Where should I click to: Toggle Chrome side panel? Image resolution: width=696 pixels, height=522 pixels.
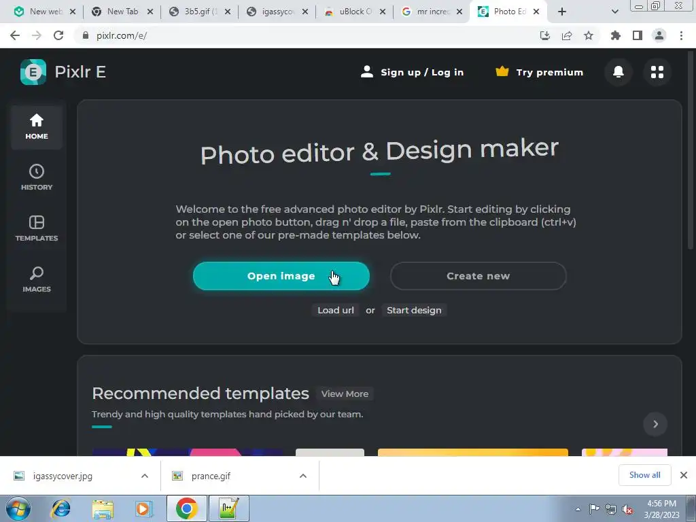pyautogui.click(x=638, y=35)
